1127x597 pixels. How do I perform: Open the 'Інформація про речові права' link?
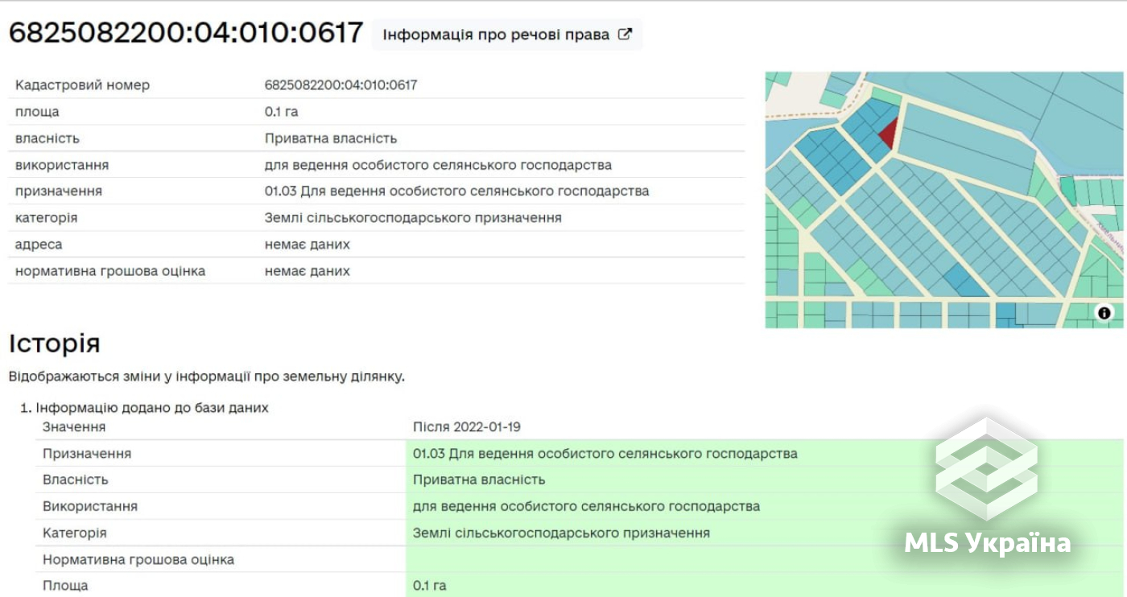[506, 35]
